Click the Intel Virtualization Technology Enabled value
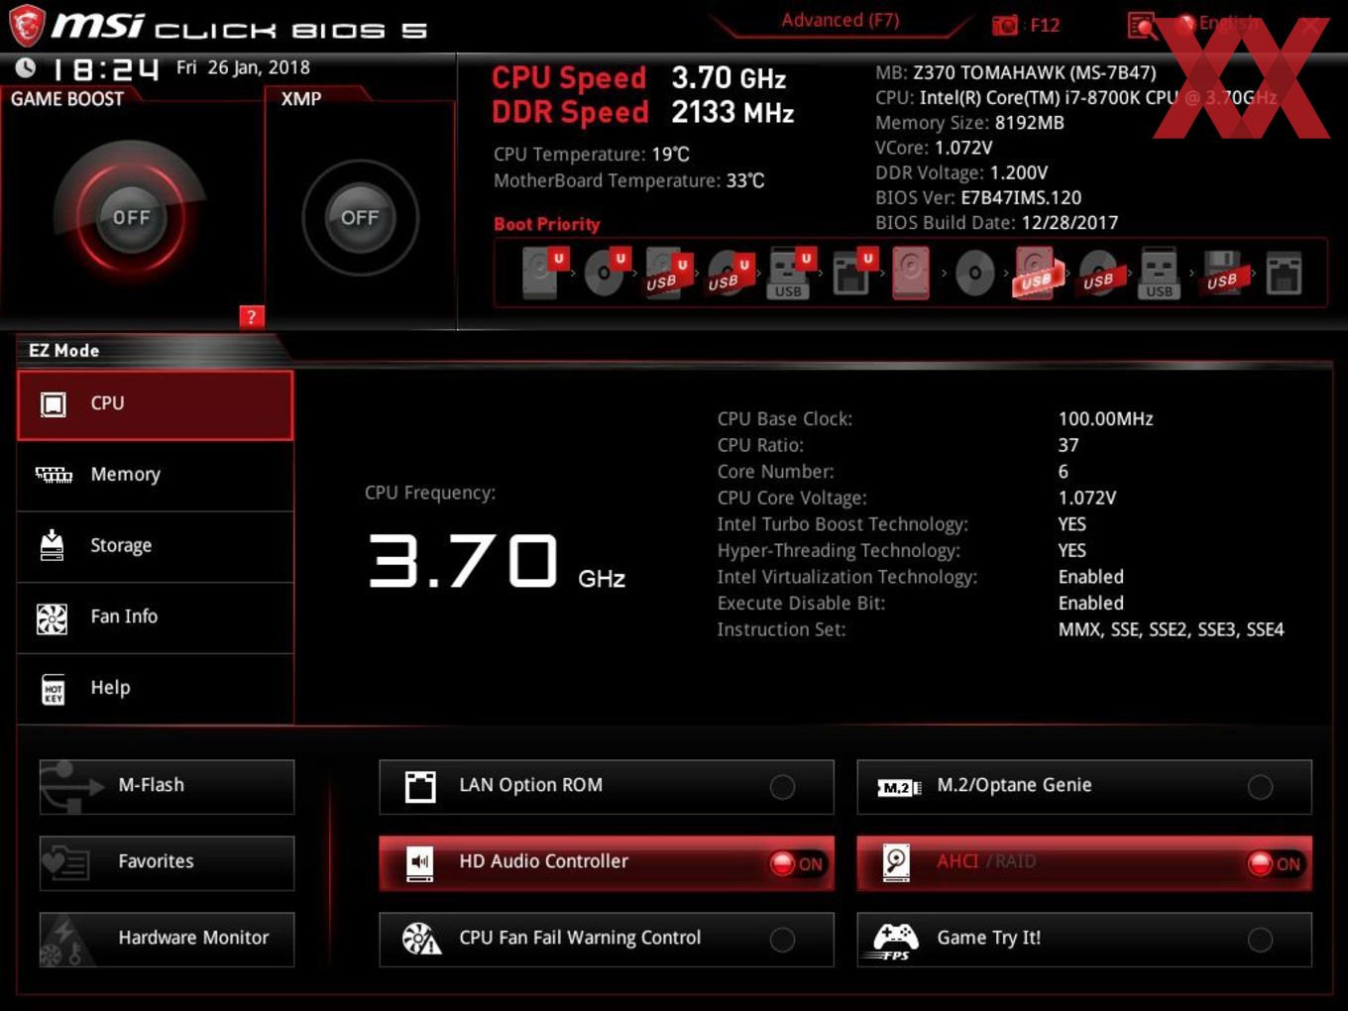Viewport: 1348px width, 1011px height. pos(1091,577)
